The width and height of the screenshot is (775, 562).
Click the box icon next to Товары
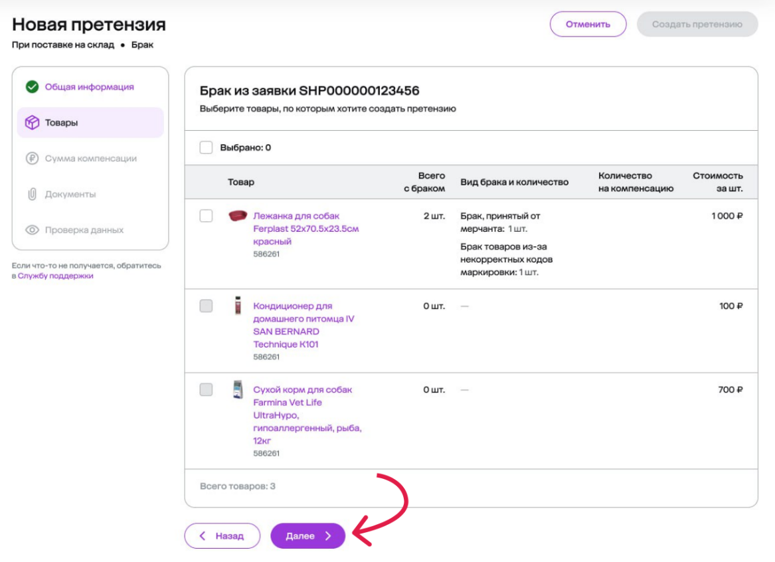point(32,123)
